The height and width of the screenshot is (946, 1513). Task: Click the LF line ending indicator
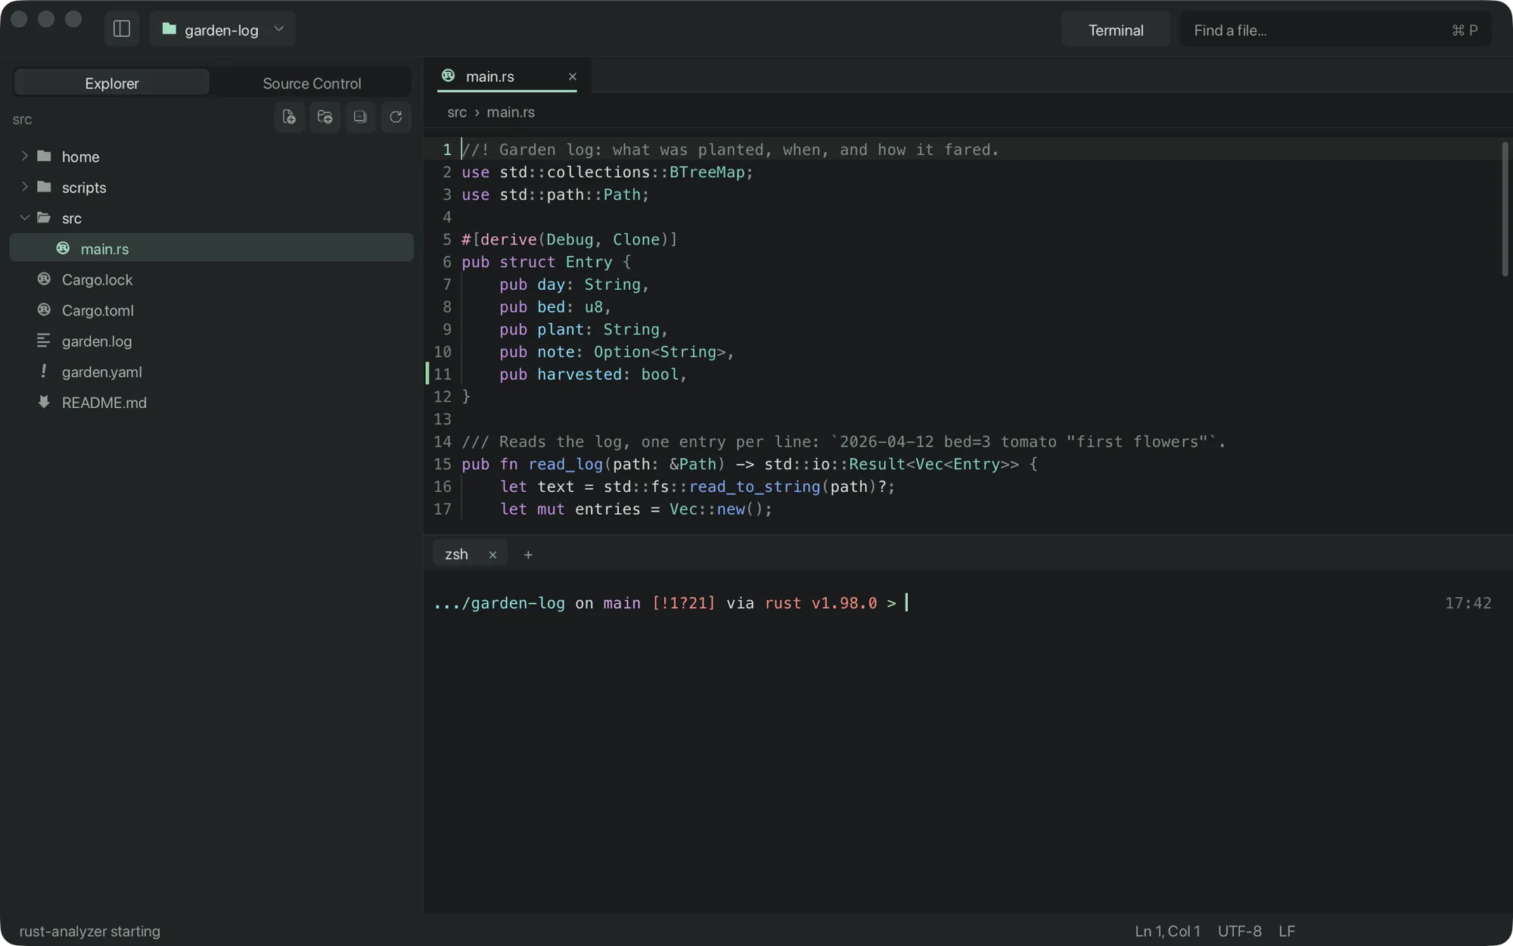tap(1287, 931)
